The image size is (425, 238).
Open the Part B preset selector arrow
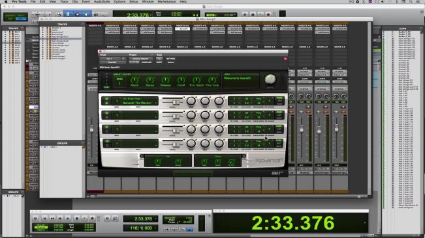tap(156, 117)
